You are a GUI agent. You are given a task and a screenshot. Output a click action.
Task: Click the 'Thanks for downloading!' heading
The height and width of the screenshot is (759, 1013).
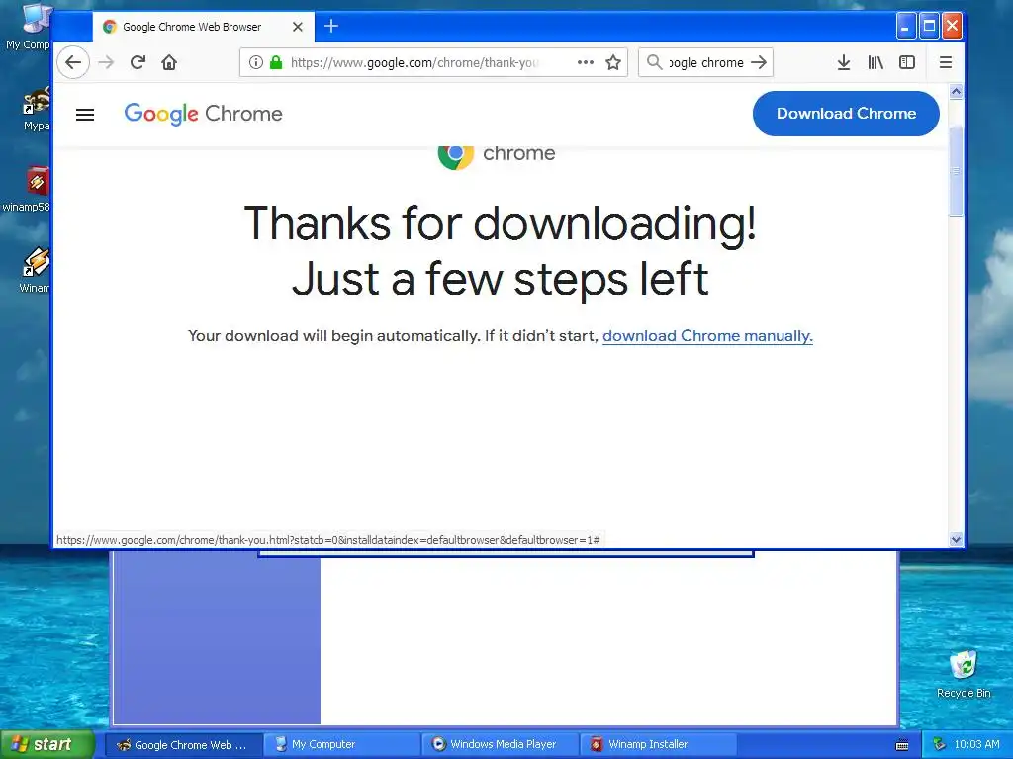click(500, 223)
